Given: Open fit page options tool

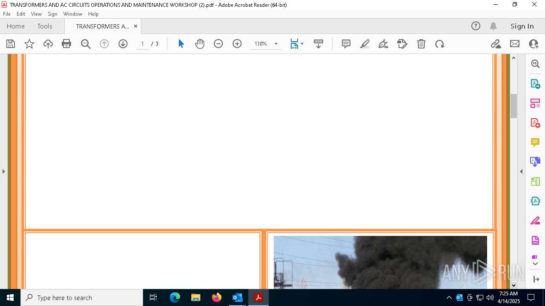Looking at the screenshot, I should tap(294, 44).
